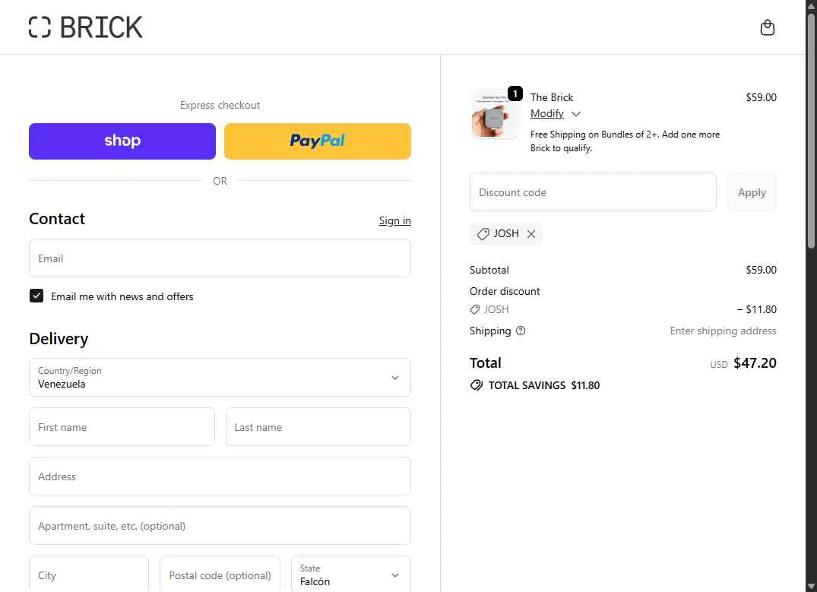This screenshot has width=817, height=592.
Task: Click the shipping help question mark icon
Action: coord(521,331)
